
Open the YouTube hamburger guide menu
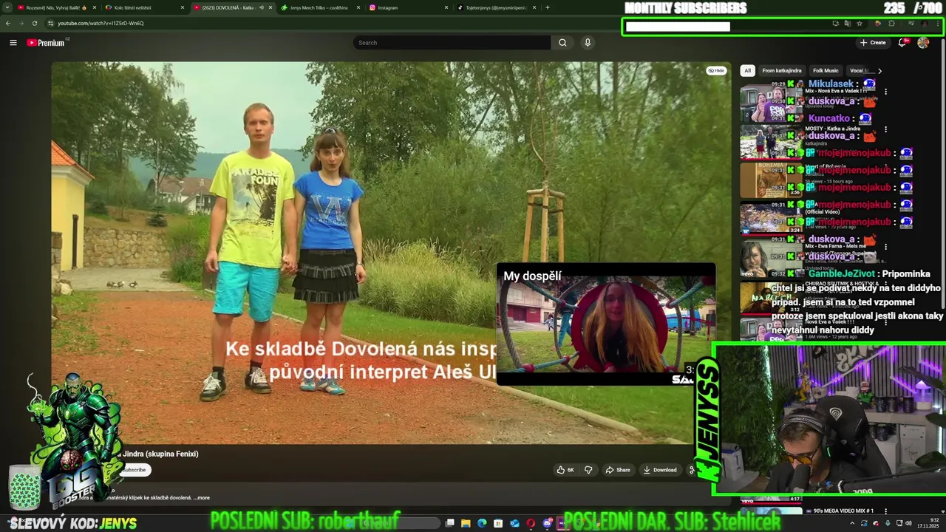13,43
